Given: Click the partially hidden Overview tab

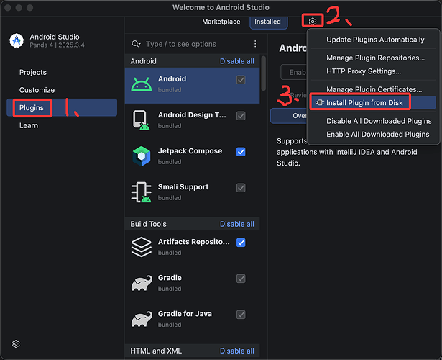Looking at the screenshot, I should click(x=289, y=116).
